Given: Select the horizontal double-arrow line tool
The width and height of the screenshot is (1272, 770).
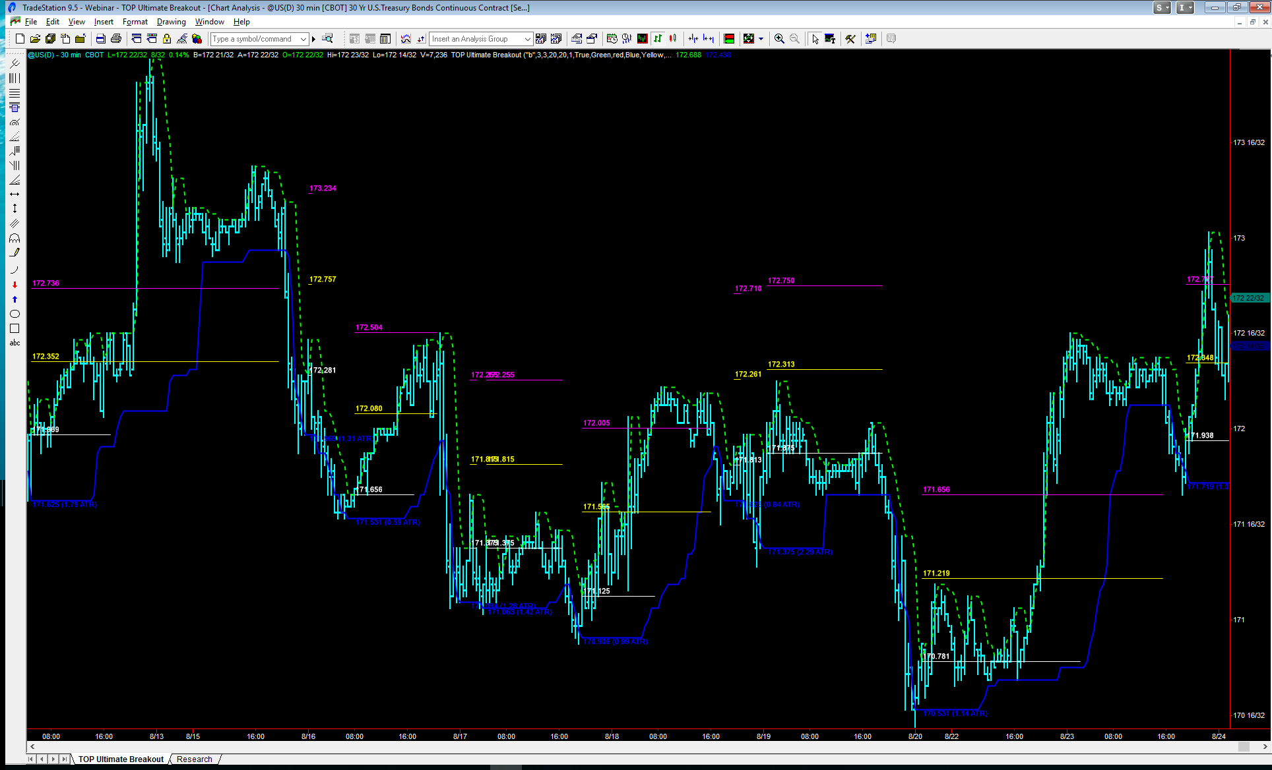Looking at the screenshot, I should tap(15, 194).
